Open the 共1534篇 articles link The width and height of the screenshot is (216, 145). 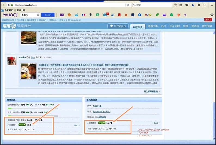click(x=97, y=106)
